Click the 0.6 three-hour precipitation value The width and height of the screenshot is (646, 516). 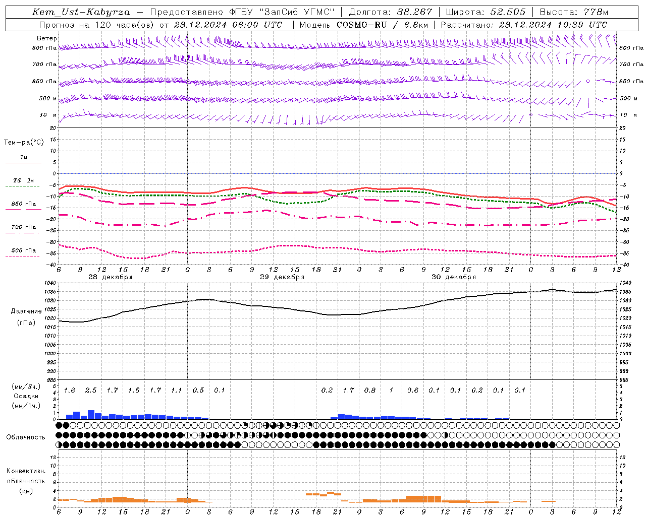pyautogui.click(x=413, y=391)
